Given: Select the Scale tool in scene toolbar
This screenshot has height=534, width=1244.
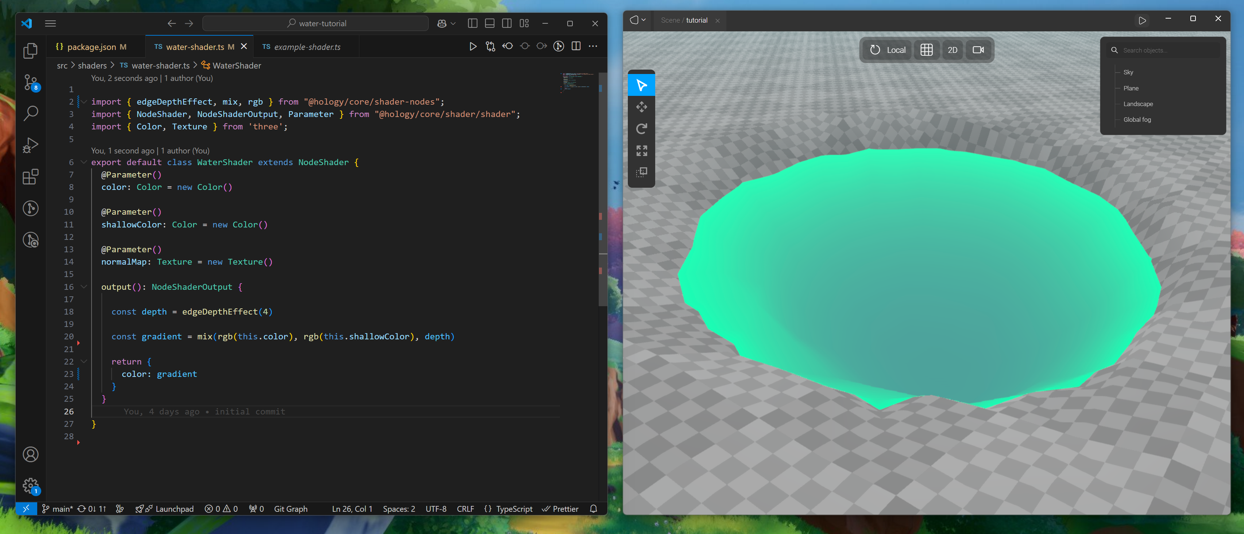Looking at the screenshot, I should pos(641,151).
